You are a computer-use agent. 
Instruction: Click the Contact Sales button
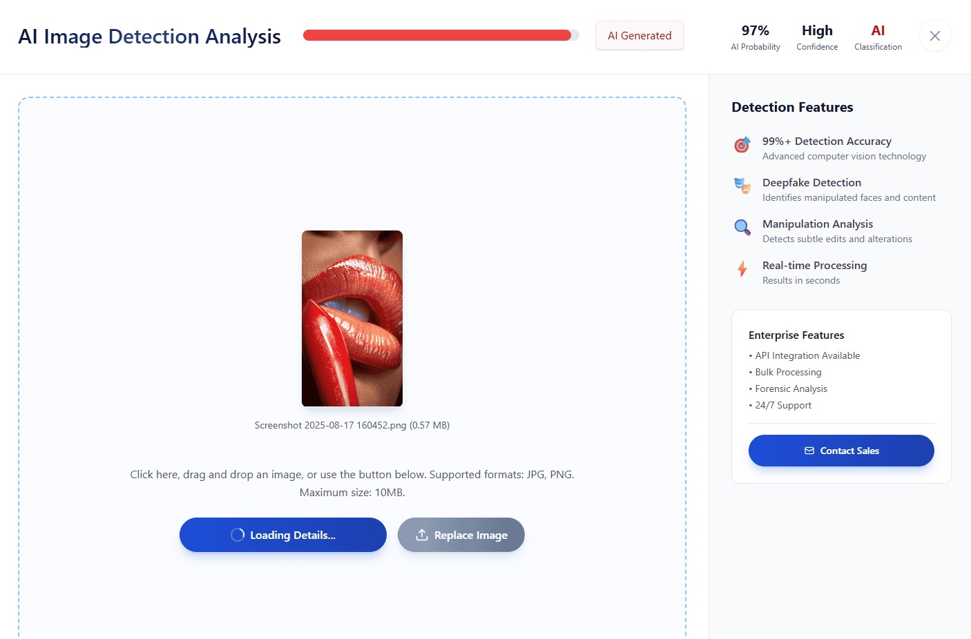pos(841,451)
